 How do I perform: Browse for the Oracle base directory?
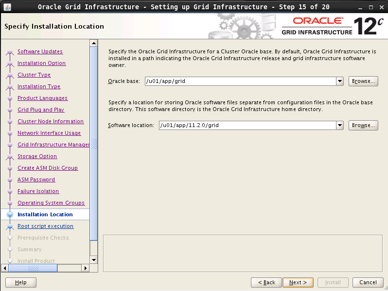(x=363, y=81)
